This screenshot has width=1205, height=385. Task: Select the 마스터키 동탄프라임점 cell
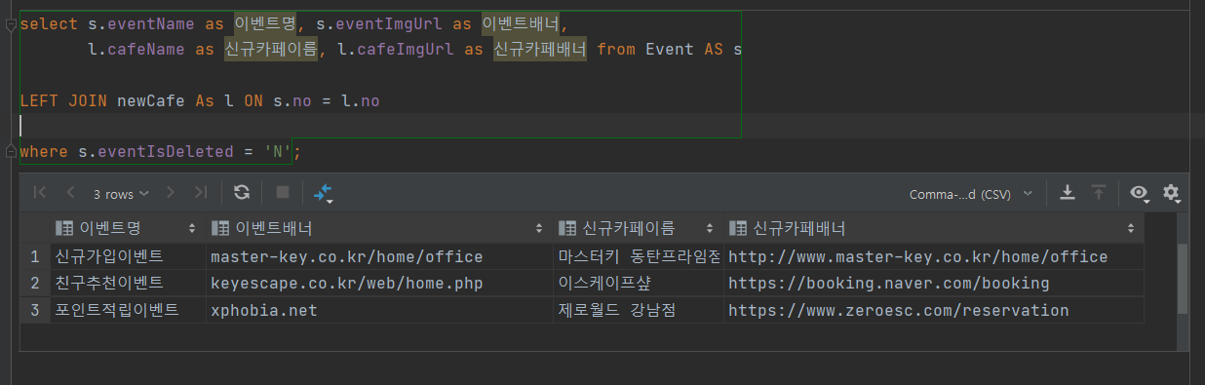point(638,257)
